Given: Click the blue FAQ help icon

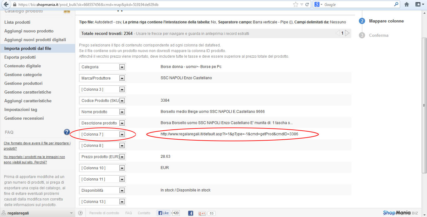Looking at the screenshot, I should click(67, 132).
